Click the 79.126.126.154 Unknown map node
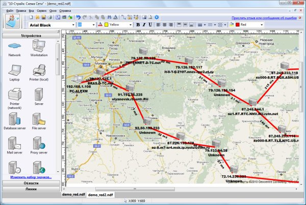The image size is (306, 205). [x=221, y=83]
